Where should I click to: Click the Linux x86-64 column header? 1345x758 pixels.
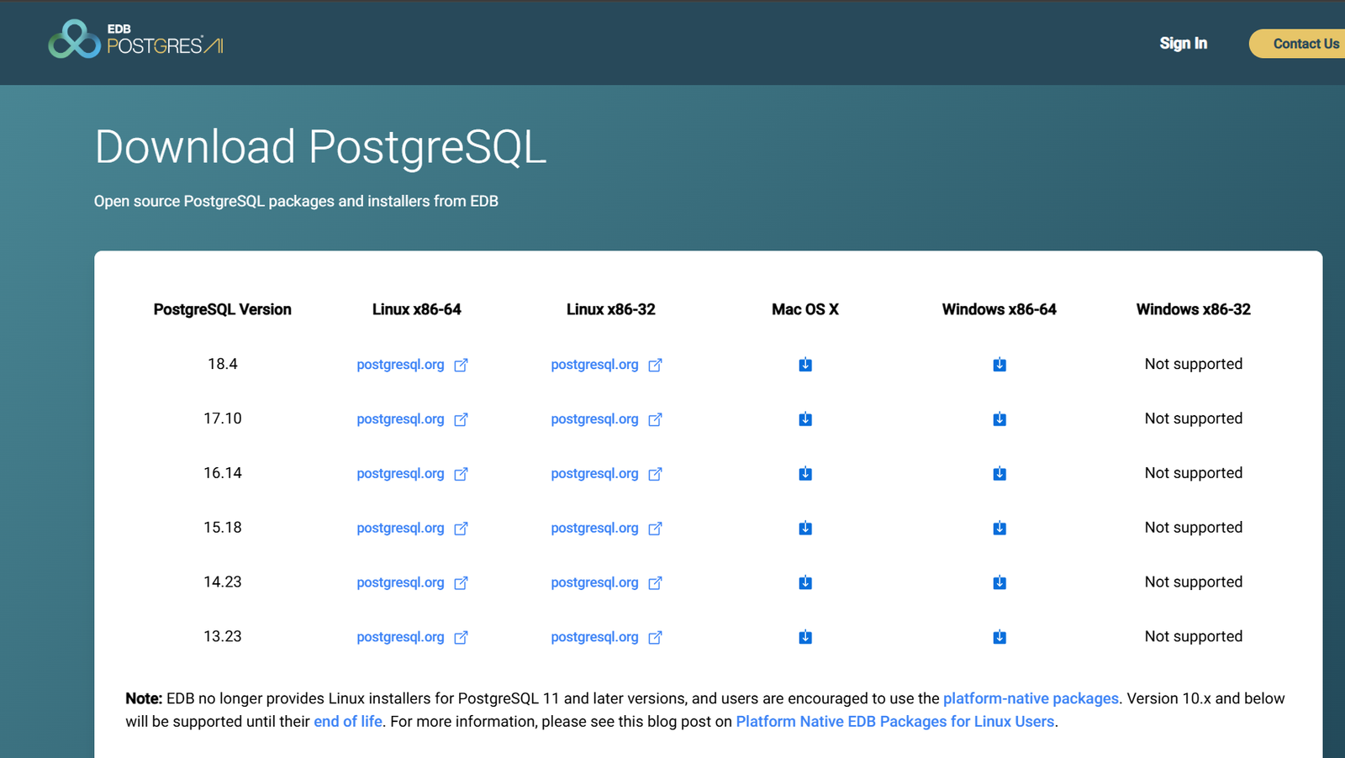(x=417, y=309)
